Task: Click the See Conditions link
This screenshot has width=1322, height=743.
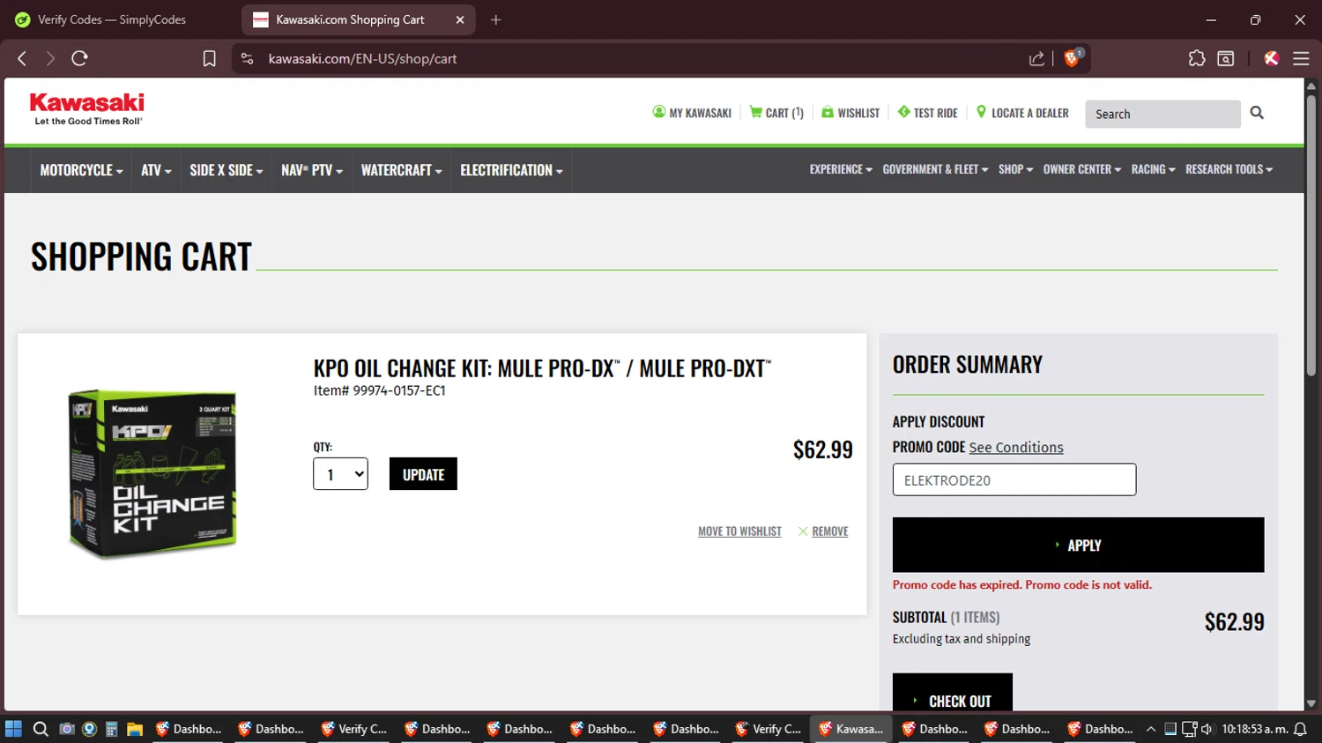Action: click(x=1016, y=448)
